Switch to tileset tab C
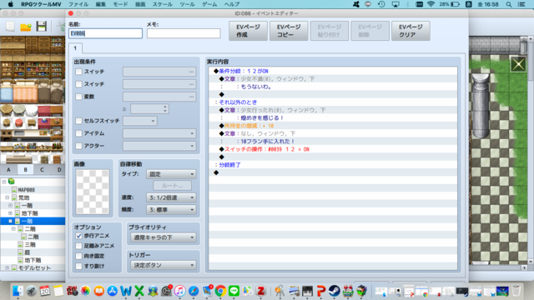534x300 pixels. [42, 169]
